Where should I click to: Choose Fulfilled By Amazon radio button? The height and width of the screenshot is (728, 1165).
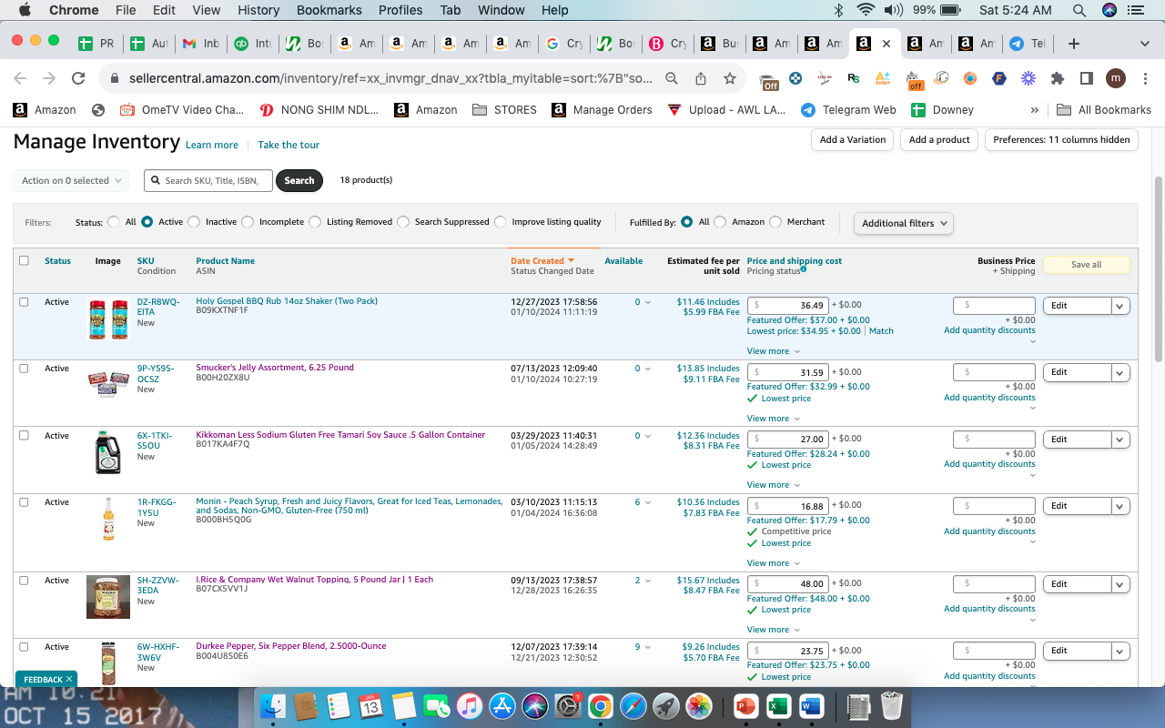pyautogui.click(x=720, y=222)
